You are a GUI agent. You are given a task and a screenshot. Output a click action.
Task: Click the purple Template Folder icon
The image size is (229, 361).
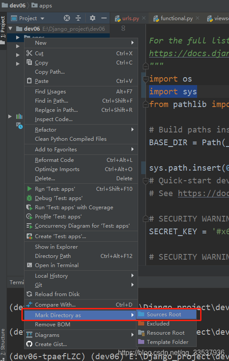click(141, 342)
